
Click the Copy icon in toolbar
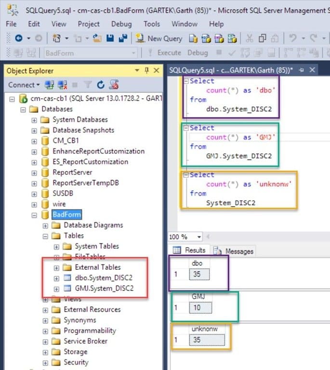tap(262, 38)
